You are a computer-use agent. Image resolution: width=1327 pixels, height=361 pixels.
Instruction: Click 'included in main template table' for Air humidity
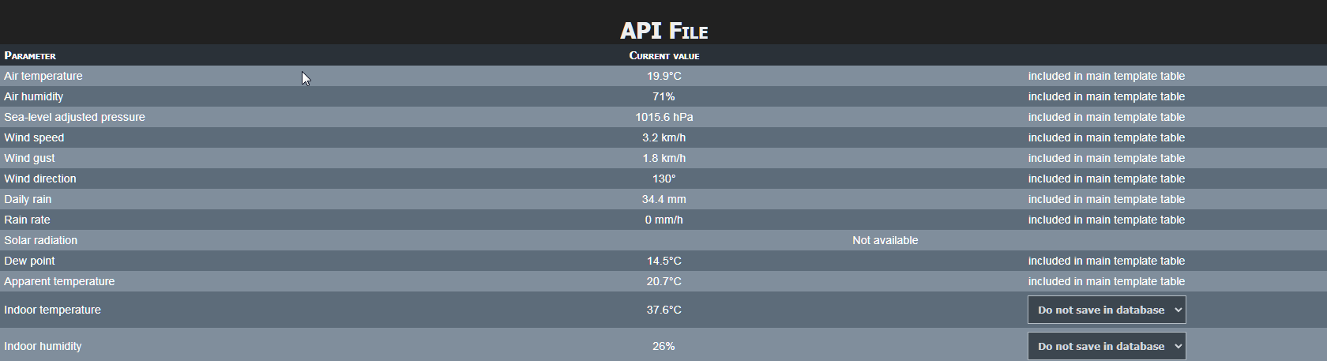pos(1106,96)
